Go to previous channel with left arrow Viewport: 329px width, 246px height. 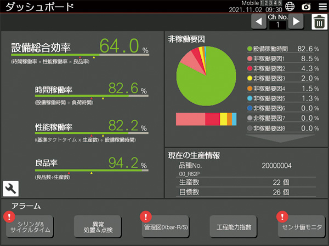click(x=258, y=22)
